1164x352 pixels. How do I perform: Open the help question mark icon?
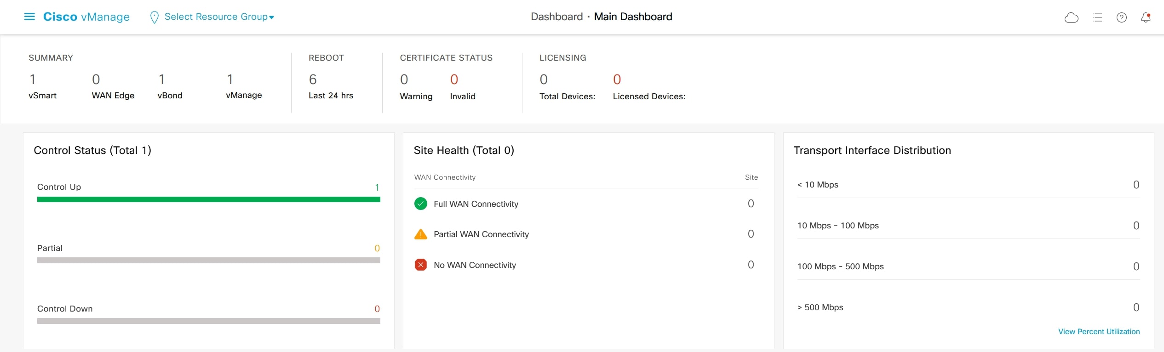click(x=1121, y=17)
